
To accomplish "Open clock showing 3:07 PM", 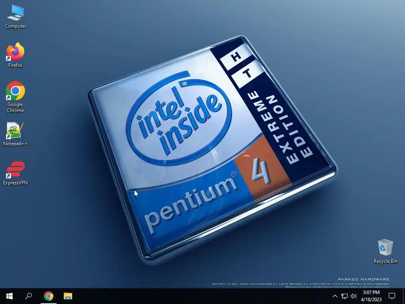I will (371, 296).
